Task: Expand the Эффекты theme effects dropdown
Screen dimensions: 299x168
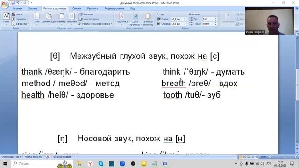Action: (x=20, y=24)
